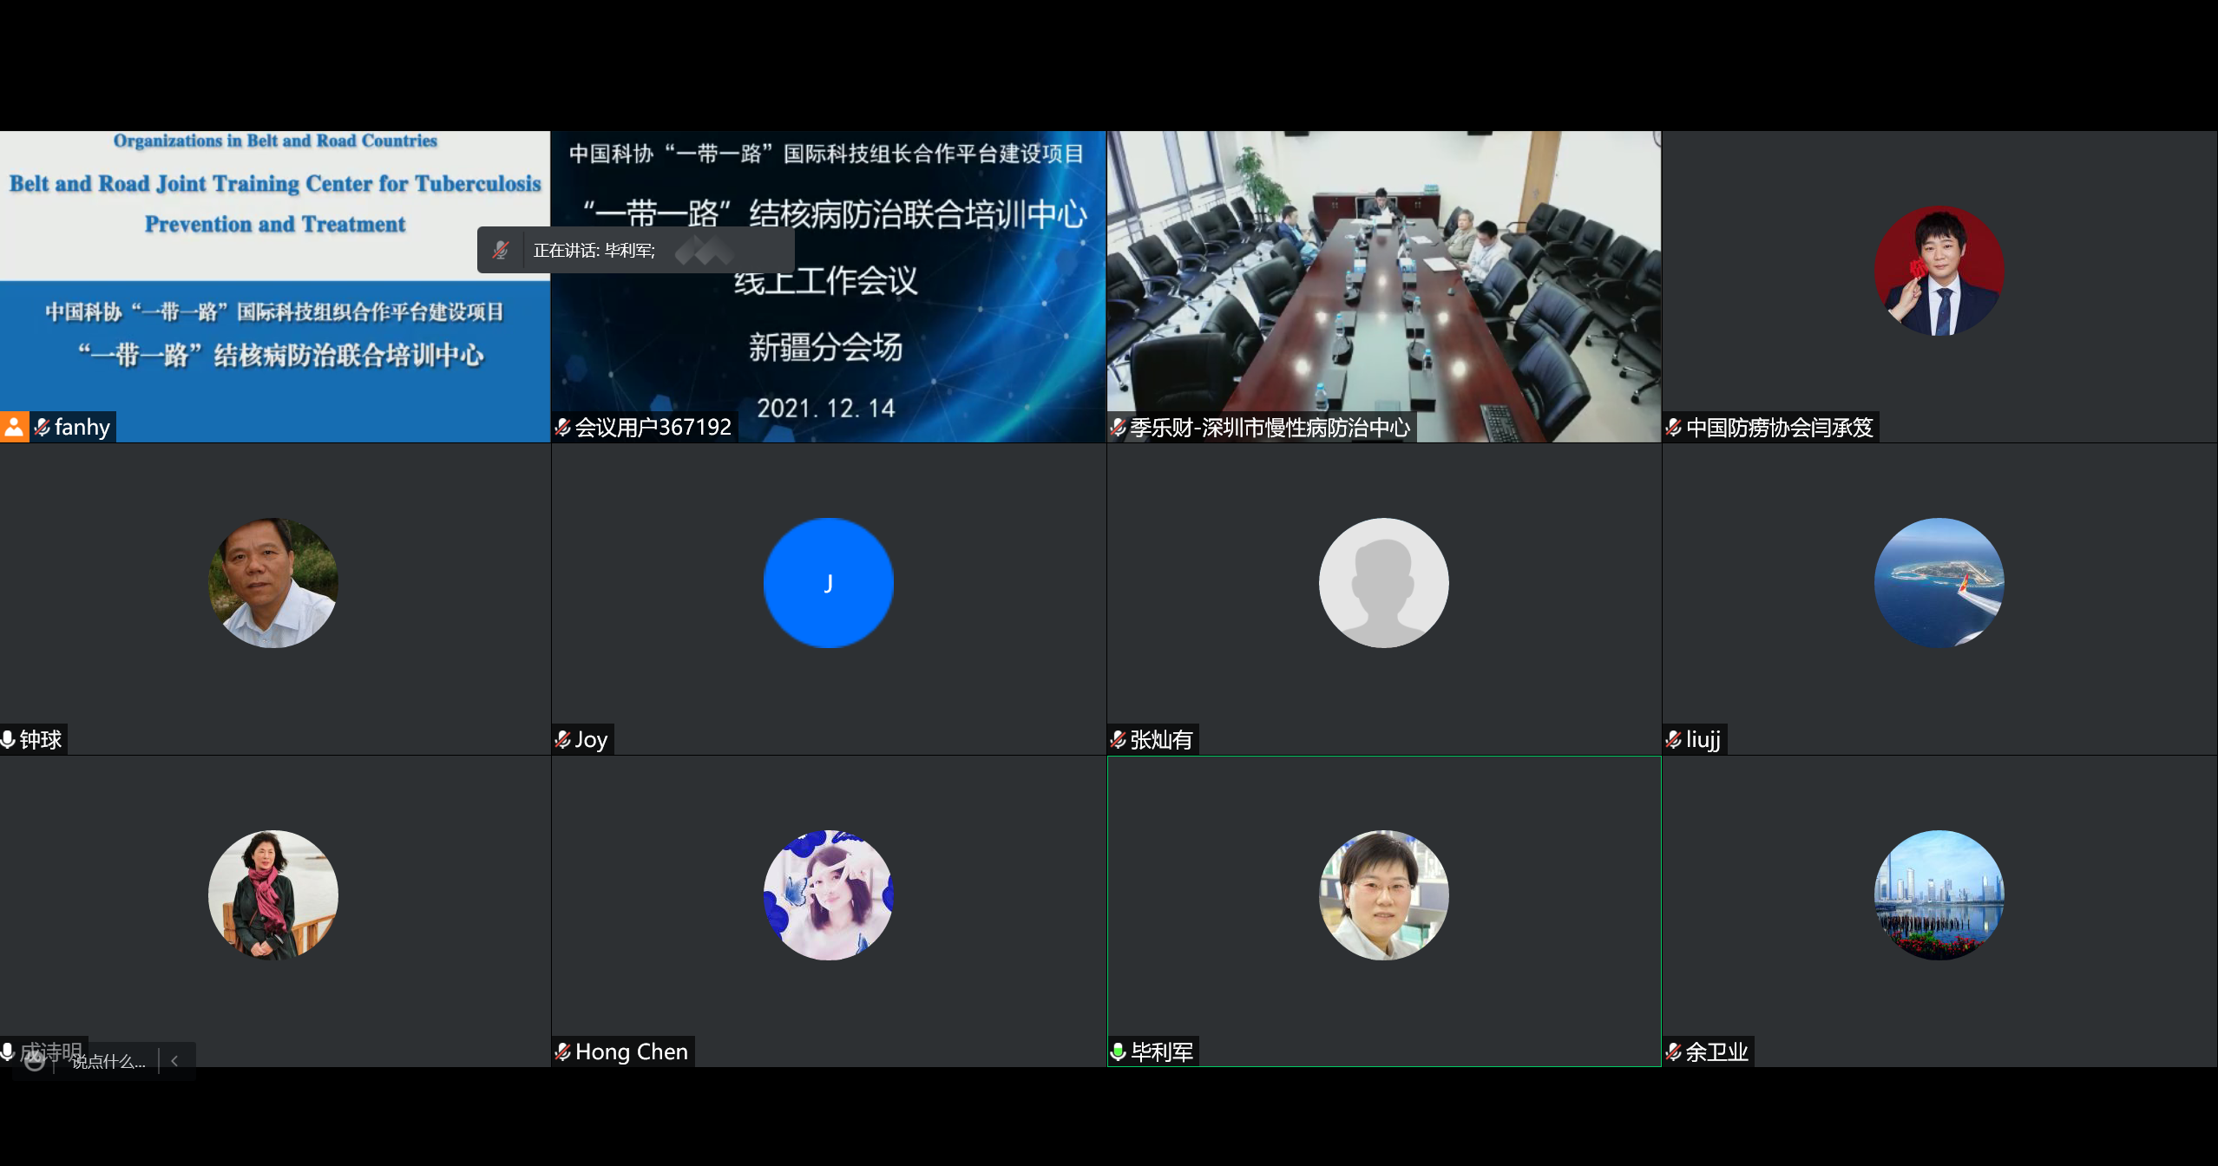
Task: Click Joy's blue J avatar
Action: [x=829, y=583]
